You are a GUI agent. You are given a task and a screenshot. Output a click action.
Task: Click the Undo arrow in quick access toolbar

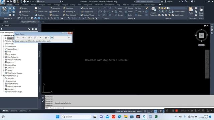[x=28, y=1]
